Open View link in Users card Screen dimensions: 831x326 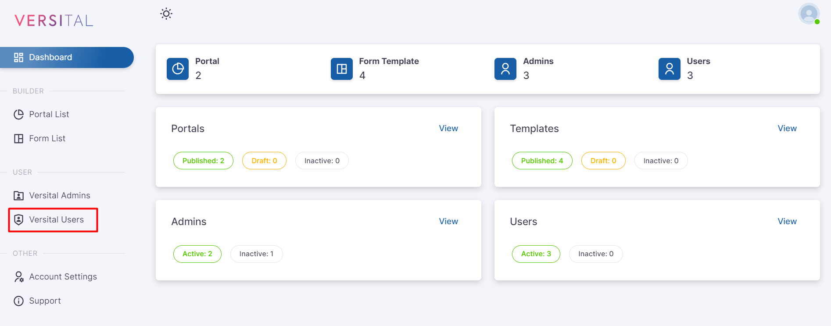787,222
